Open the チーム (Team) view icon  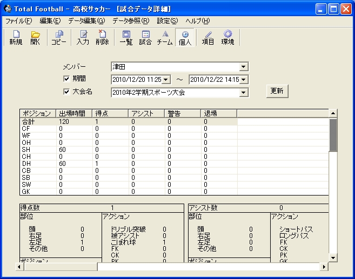(x=165, y=38)
